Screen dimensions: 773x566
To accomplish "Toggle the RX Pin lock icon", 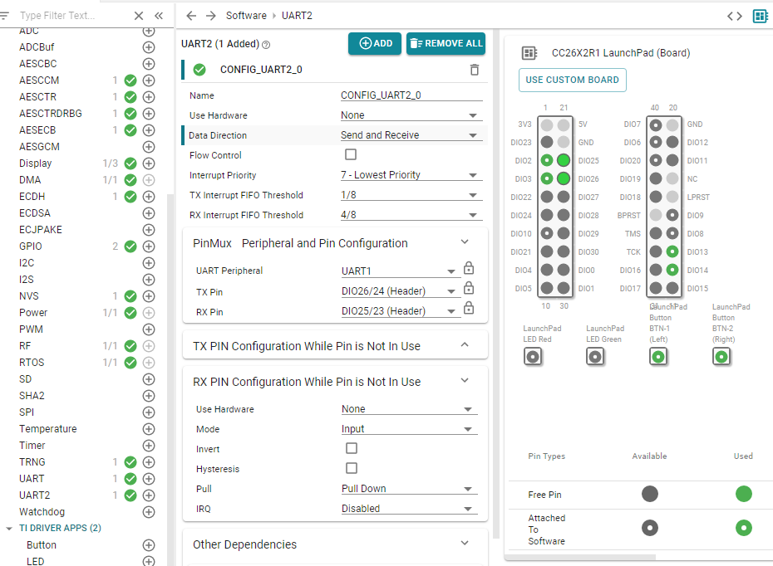I will click(x=469, y=308).
